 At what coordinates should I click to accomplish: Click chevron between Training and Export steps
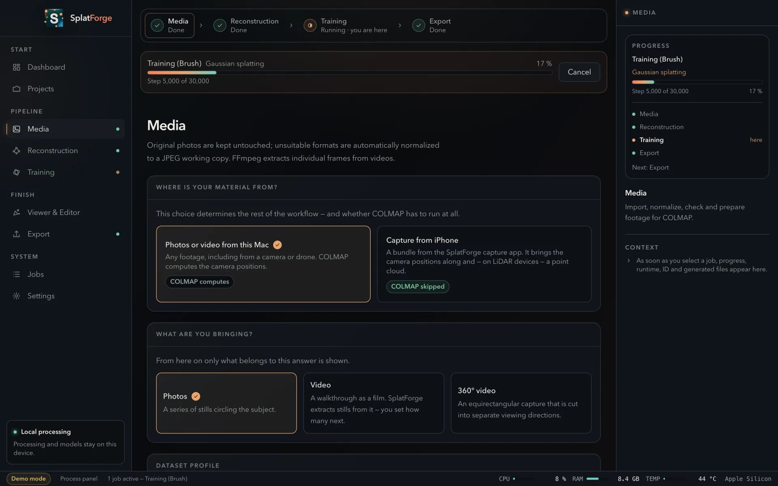[400, 25]
